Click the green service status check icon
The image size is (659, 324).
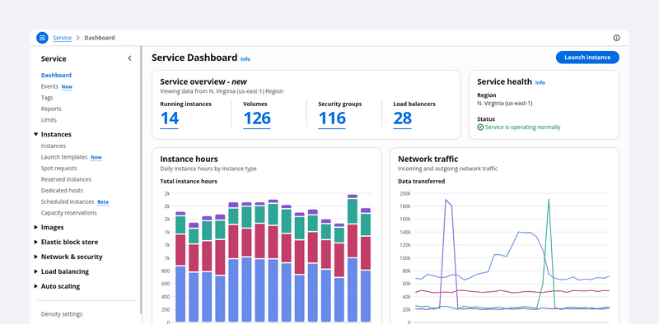tap(480, 127)
